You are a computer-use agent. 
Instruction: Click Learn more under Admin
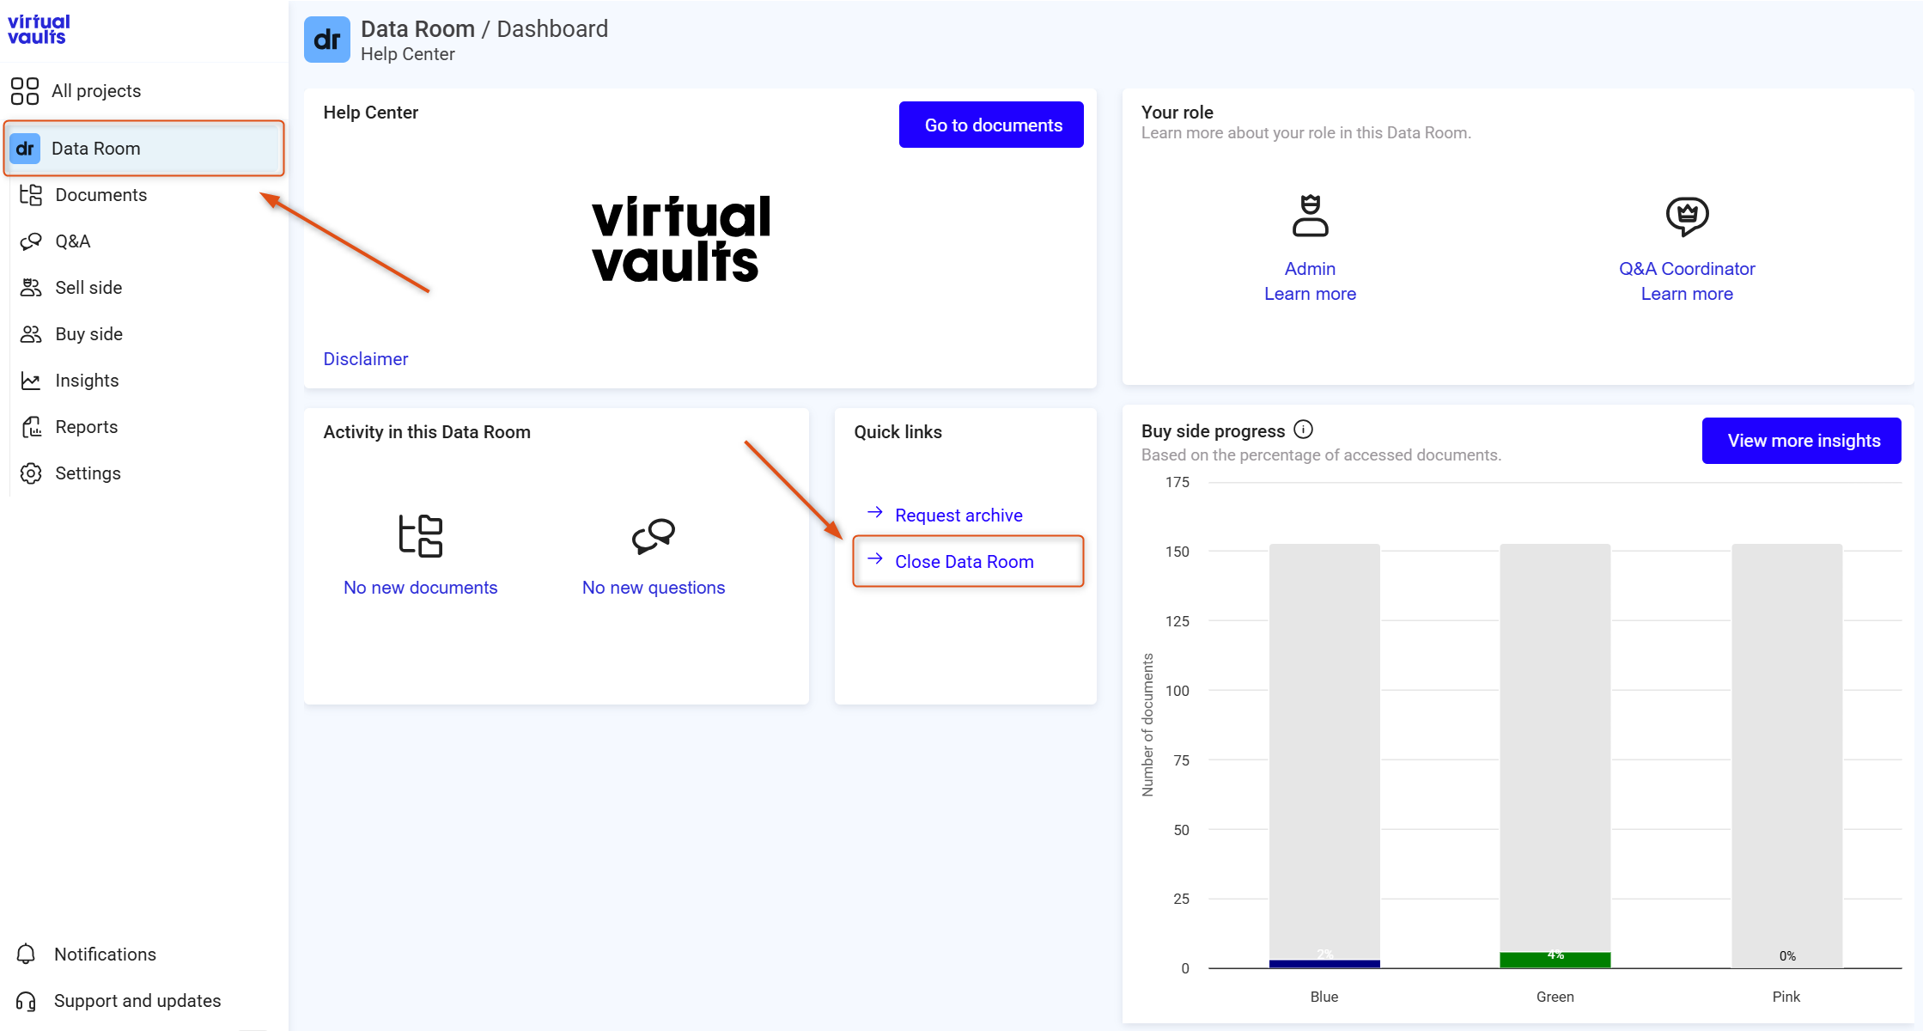(x=1310, y=294)
